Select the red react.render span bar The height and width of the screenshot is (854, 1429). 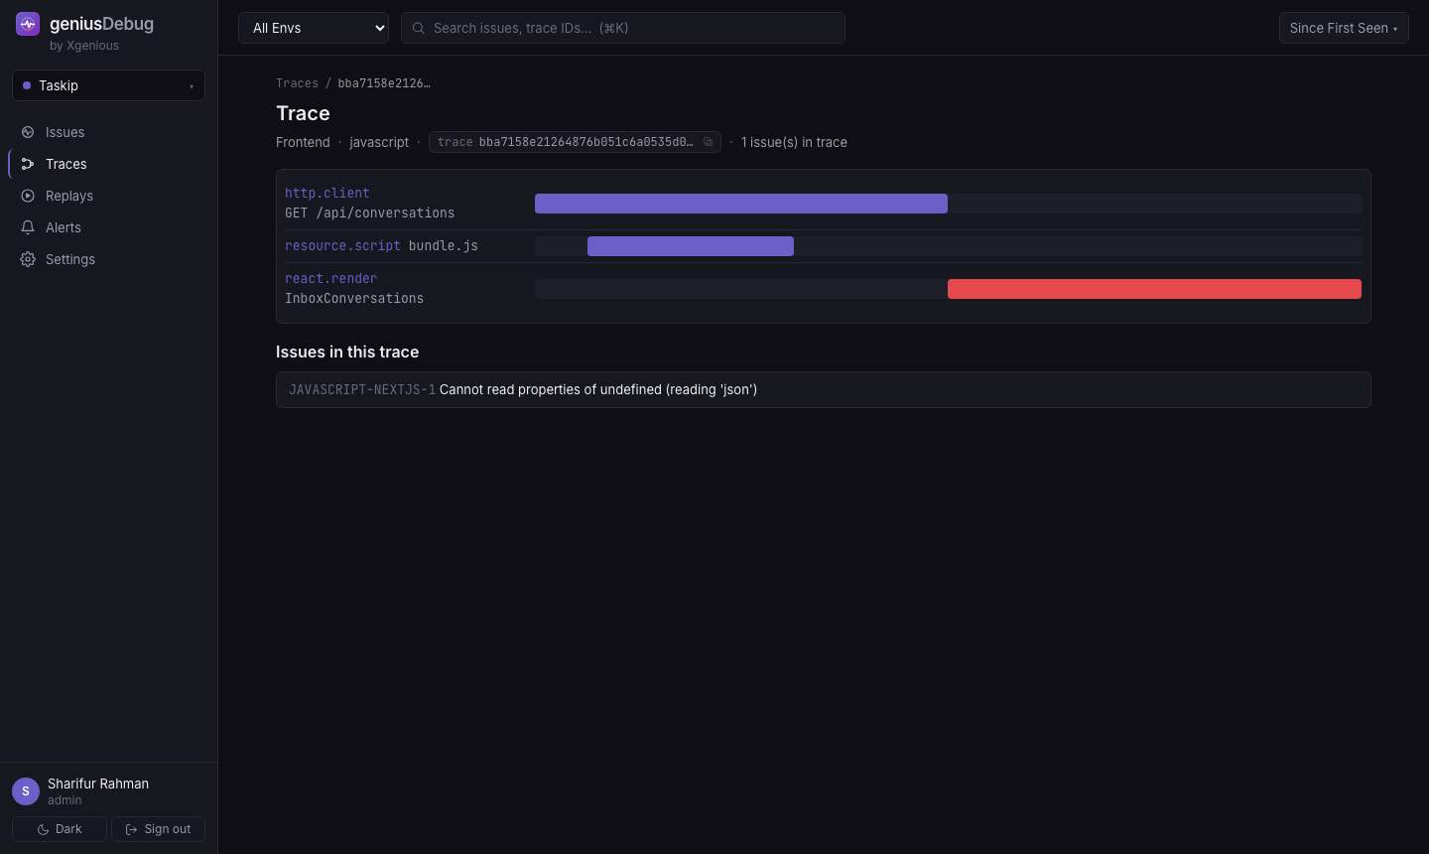(1154, 289)
